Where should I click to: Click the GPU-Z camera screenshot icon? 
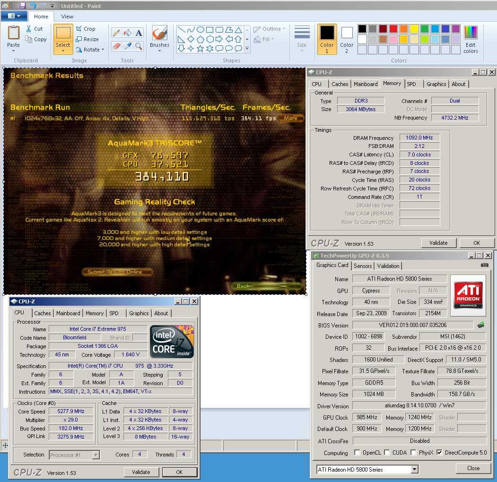pos(484,265)
